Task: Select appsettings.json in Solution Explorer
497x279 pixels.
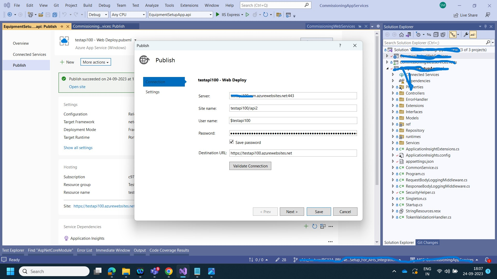Action: tap(419, 161)
